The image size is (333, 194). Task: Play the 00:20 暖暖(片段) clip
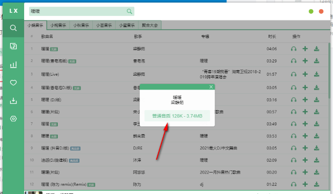point(294,172)
